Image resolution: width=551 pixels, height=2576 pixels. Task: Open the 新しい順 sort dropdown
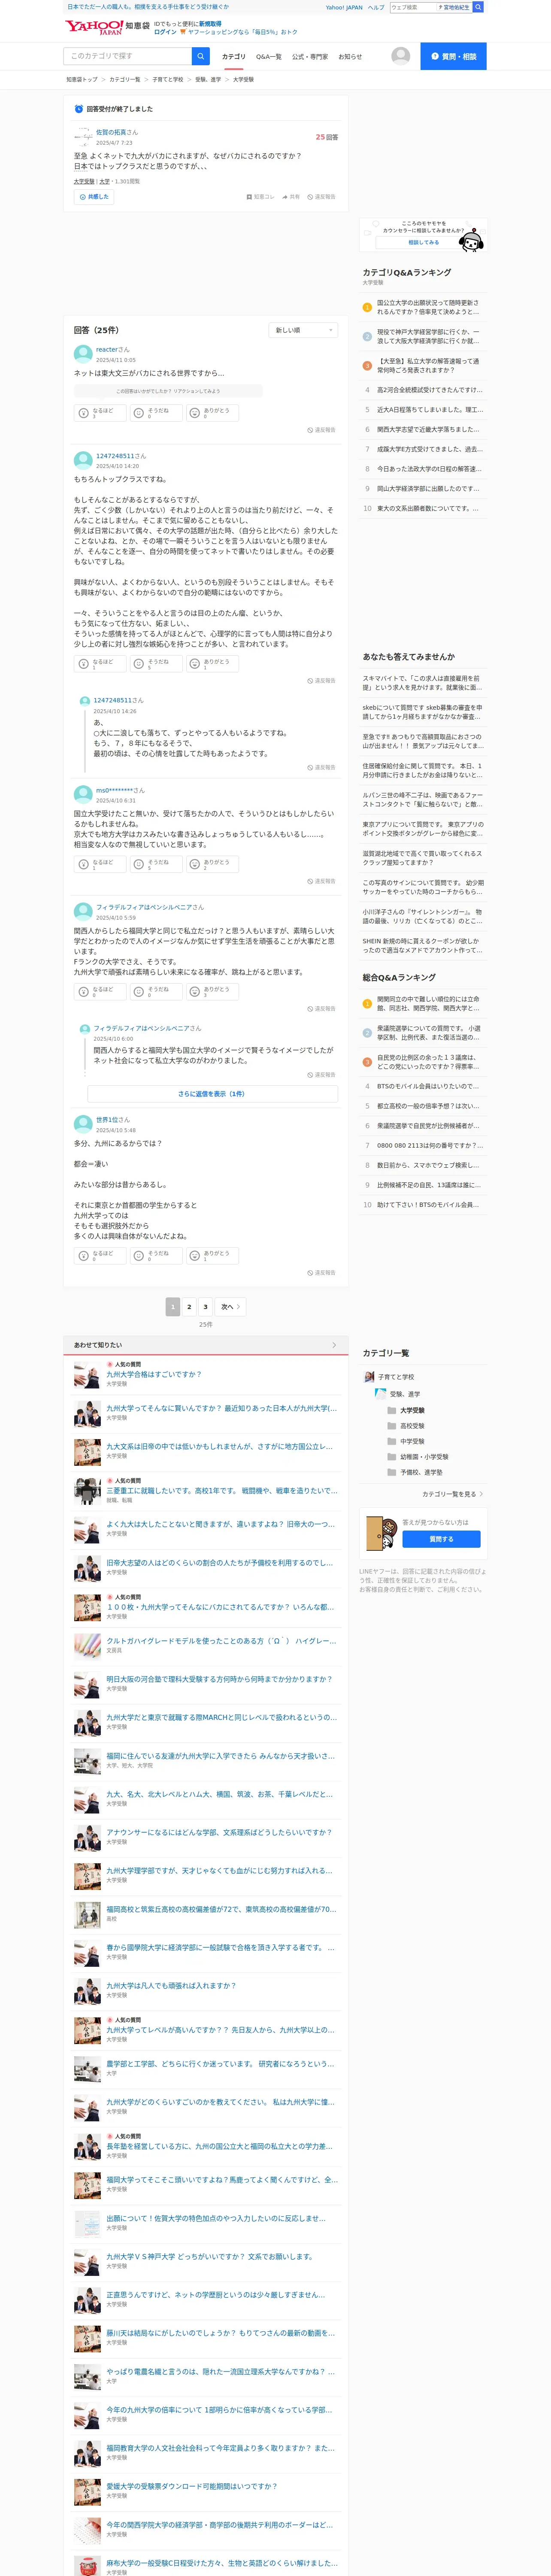(x=303, y=330)
